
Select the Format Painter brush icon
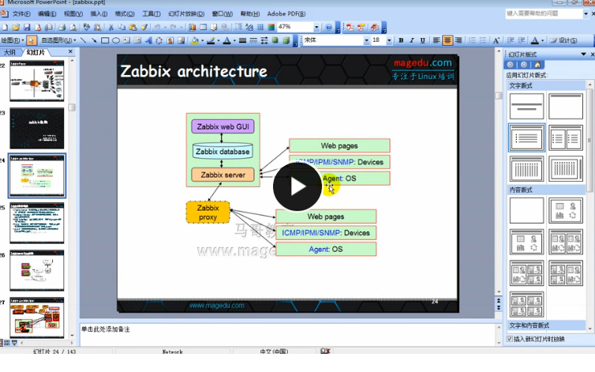point(144,28)
